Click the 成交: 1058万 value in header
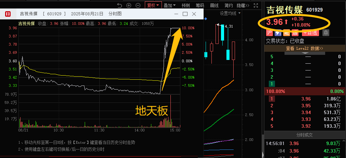346x158 pixels. coord(142,23)
